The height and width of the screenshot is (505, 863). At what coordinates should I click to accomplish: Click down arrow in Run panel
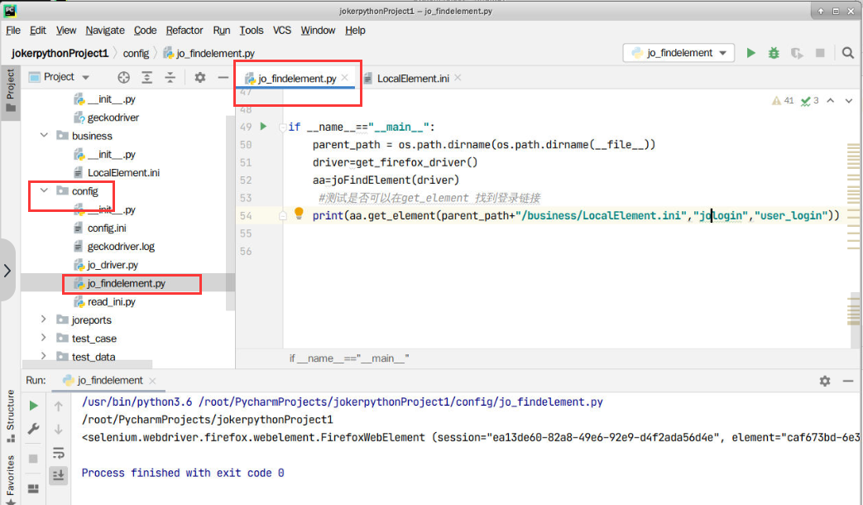pos(59,430)
